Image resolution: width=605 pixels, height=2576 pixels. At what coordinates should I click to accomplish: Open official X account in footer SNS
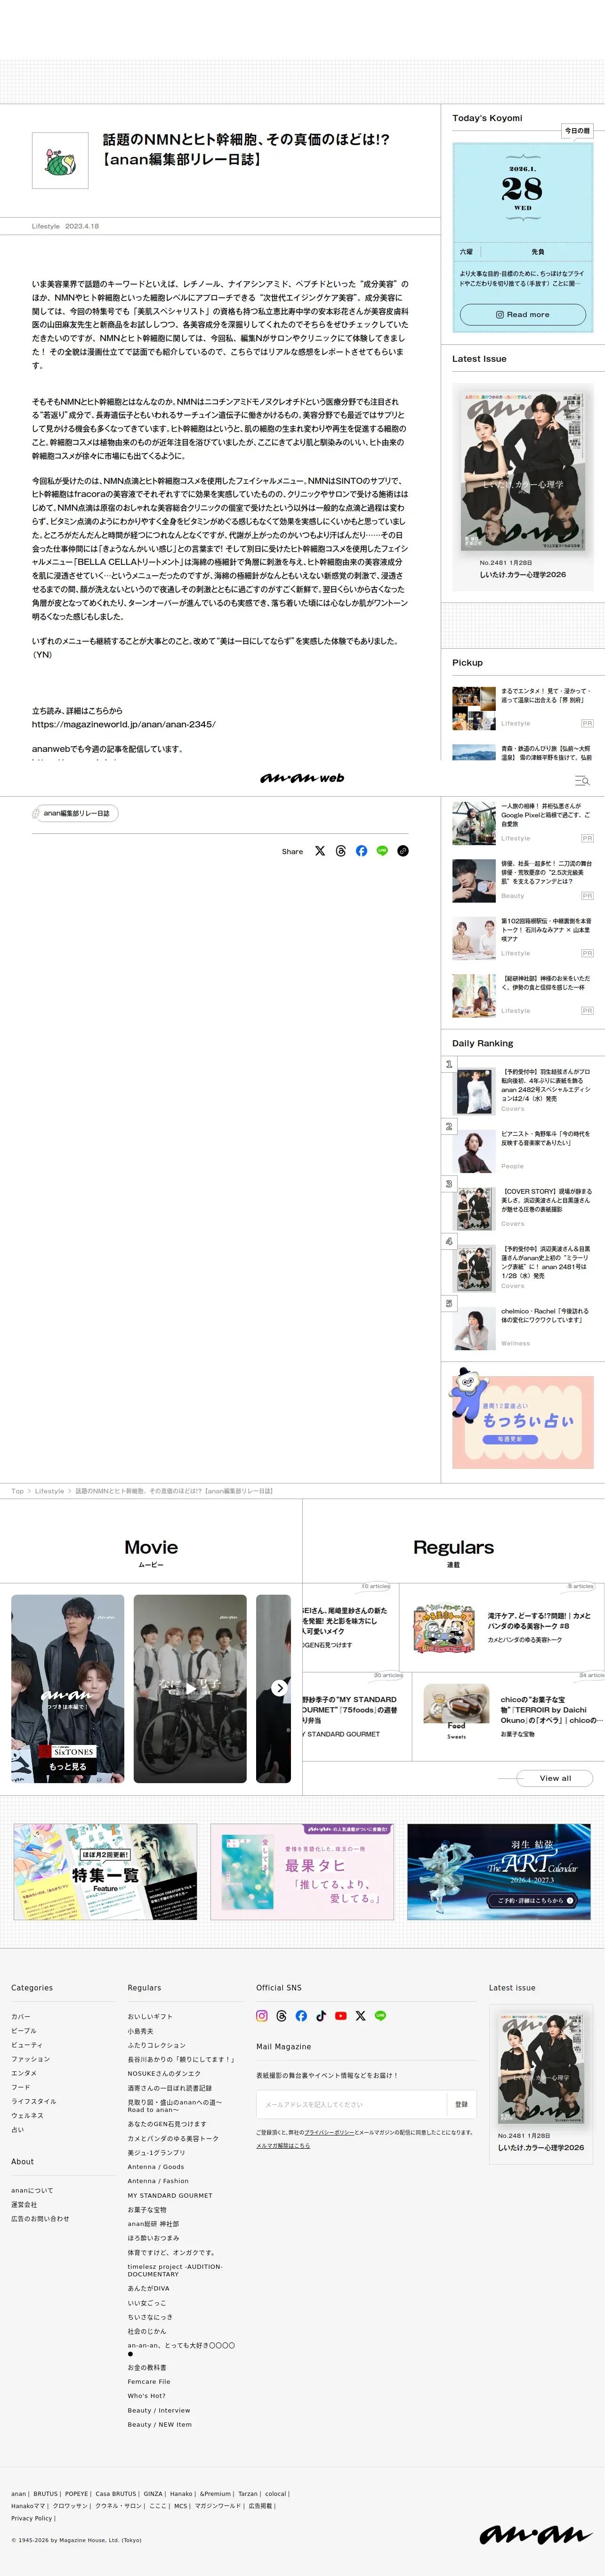pos(360,2016)
